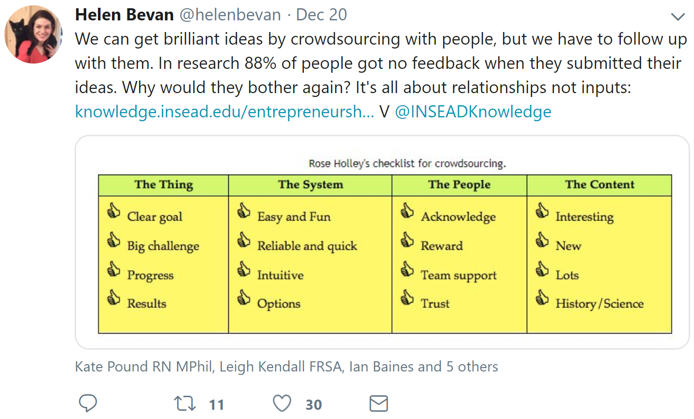The height and width of the screenshot is (419, 694).
Task: Click the thumbs-up icon beside Interesting
Action: pos(542,211)
